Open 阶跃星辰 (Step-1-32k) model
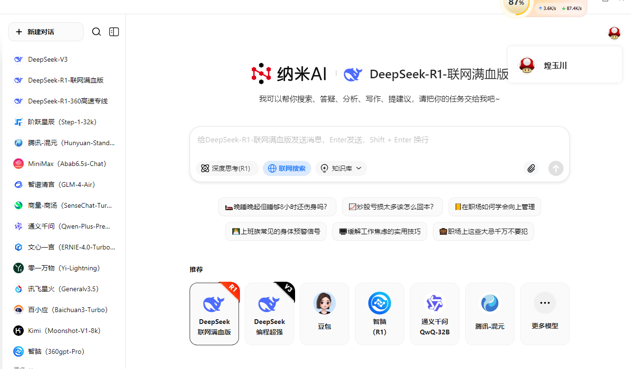 [x=63, y=122]
